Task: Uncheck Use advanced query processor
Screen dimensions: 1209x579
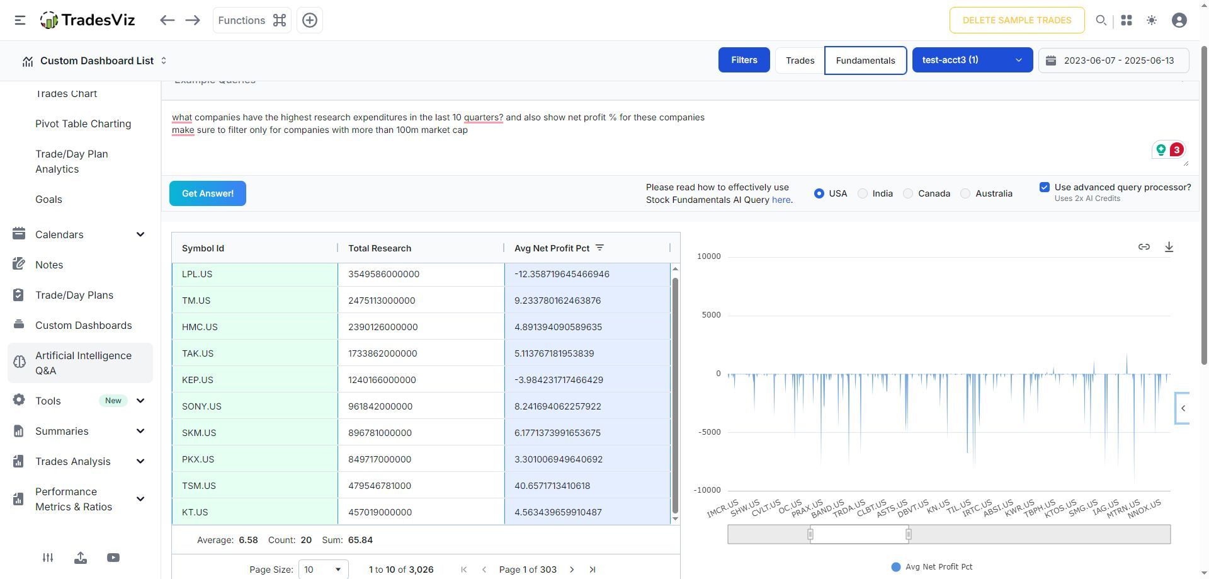Action: pos(1045,187)
